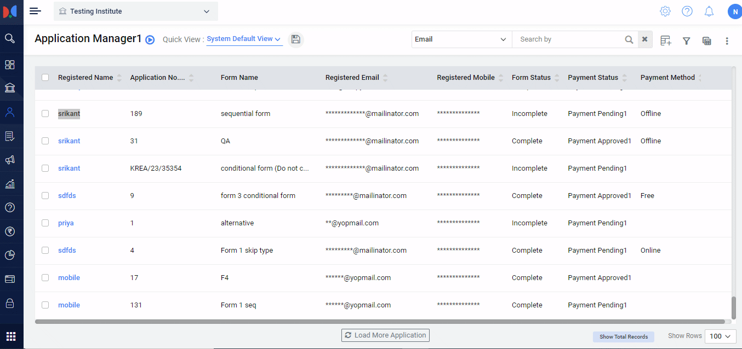The image size is (742, 349).
Task: Open the table calculator icon next to filter
Action: 707,40
